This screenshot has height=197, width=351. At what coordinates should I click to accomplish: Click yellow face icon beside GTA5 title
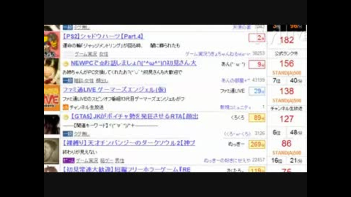(65, 117)
